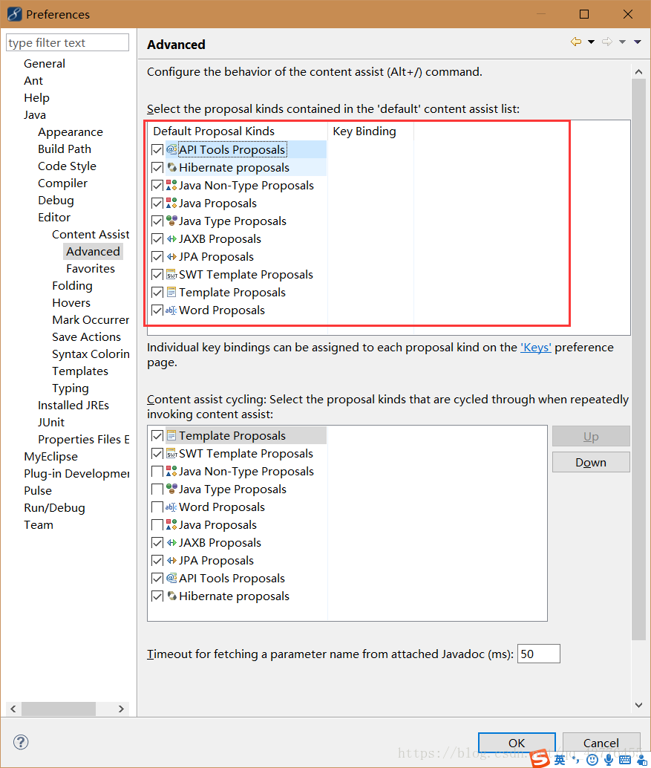Screen dimensions: 651x768
Task: Open the forward history dropdown arrow
Action: (x=623, y=42)
